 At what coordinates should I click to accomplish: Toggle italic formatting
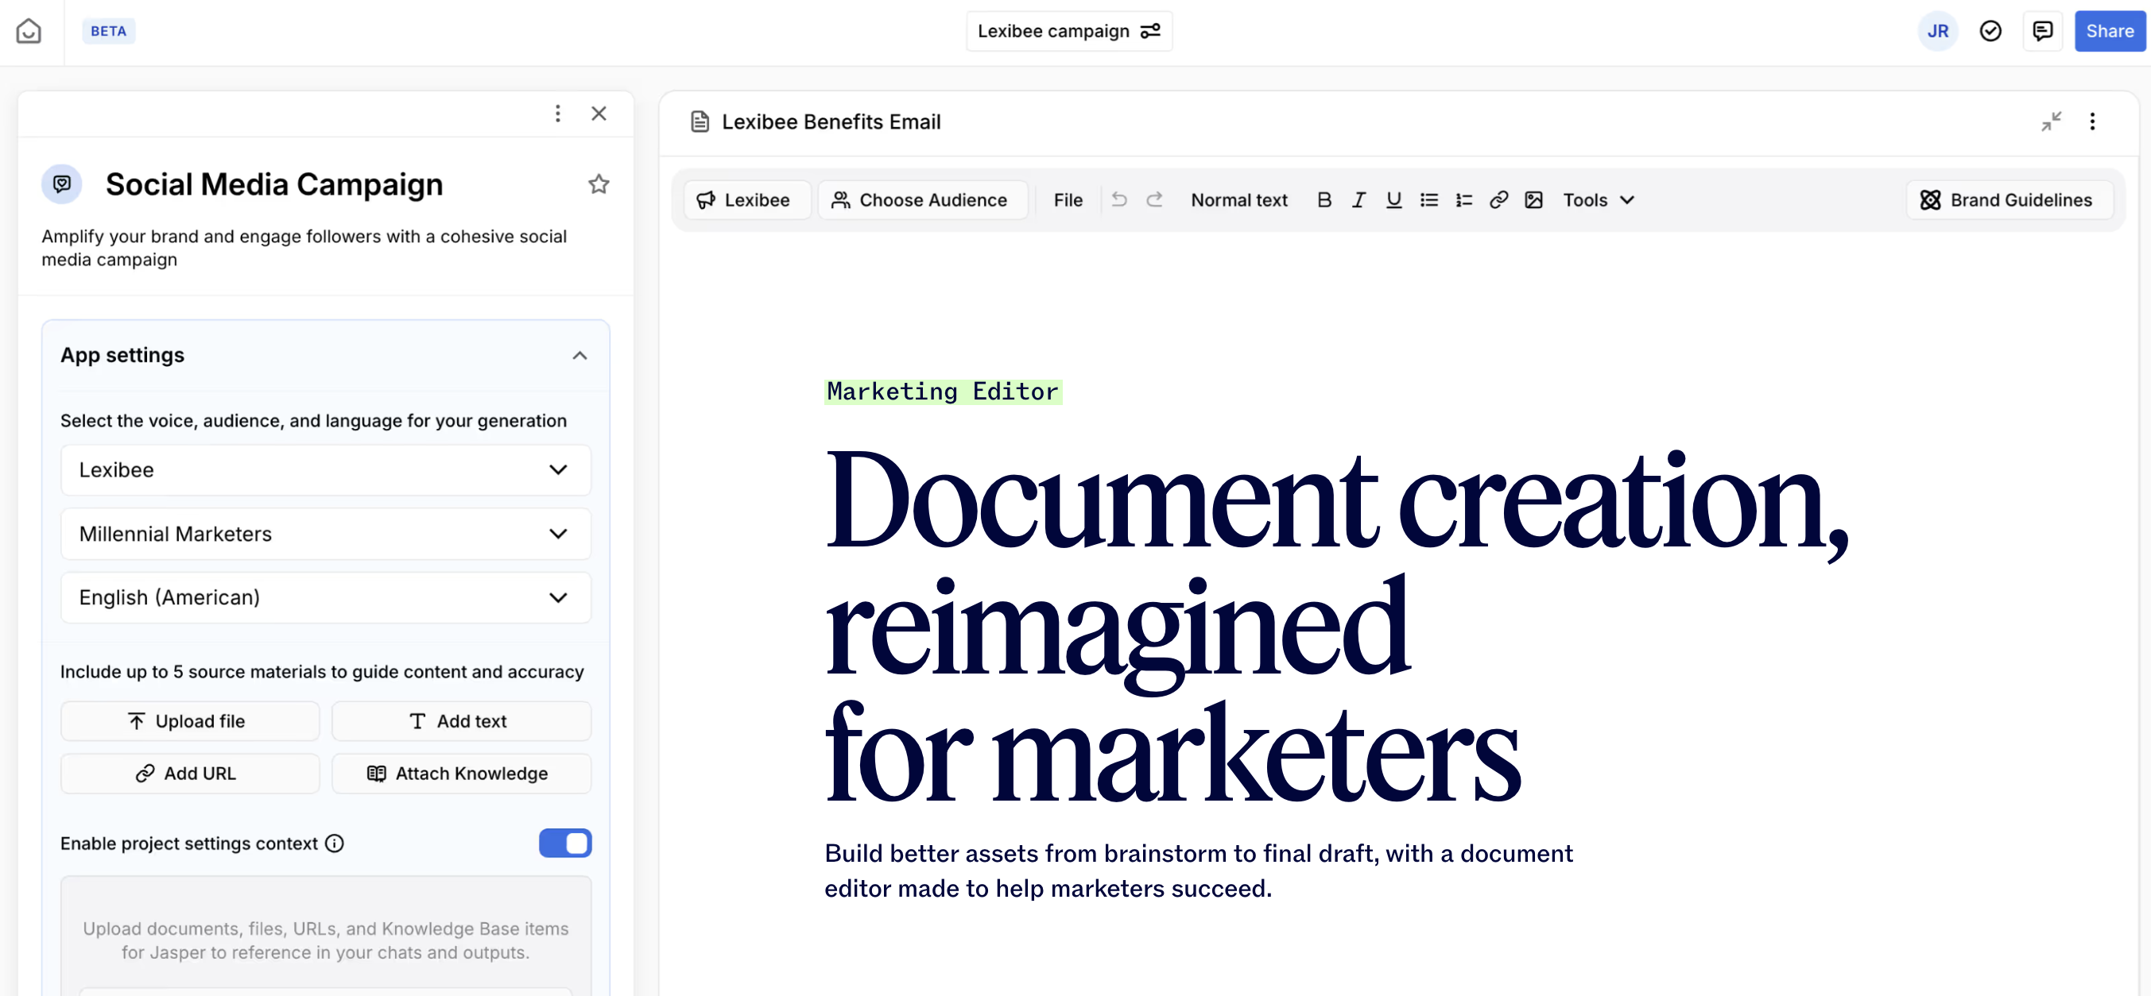1358,200
